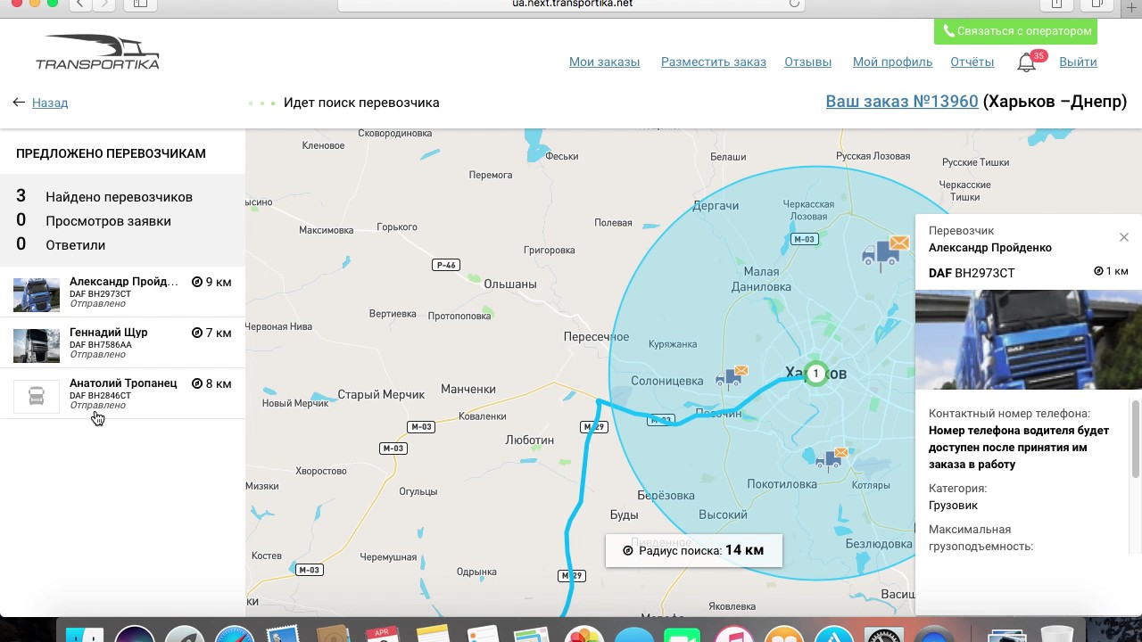
Task: Go forward with Safari's forward arrow
Action: coord(104,4)
